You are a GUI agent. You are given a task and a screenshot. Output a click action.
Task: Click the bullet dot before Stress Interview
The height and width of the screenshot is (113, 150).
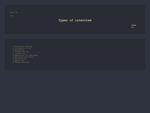[x=13, y=62]
